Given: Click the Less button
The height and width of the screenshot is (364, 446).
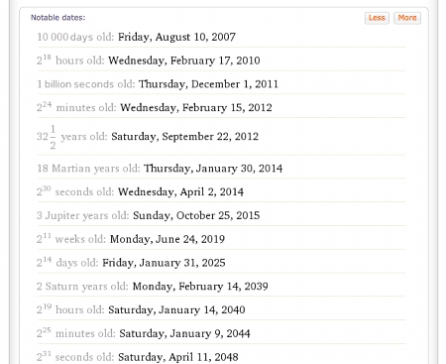Looking at the screenshot, I should click(x=377, y=18).
